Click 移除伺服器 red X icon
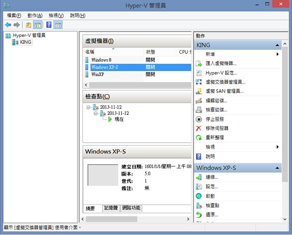 (x=199, y=128)
